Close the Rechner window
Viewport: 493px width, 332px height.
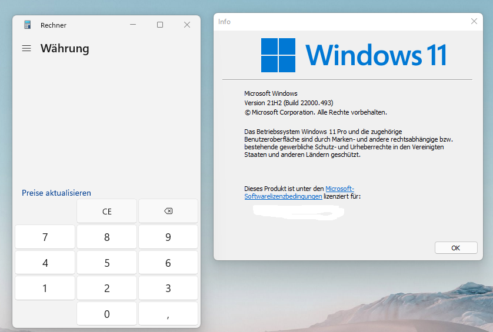tap(187, 25)
